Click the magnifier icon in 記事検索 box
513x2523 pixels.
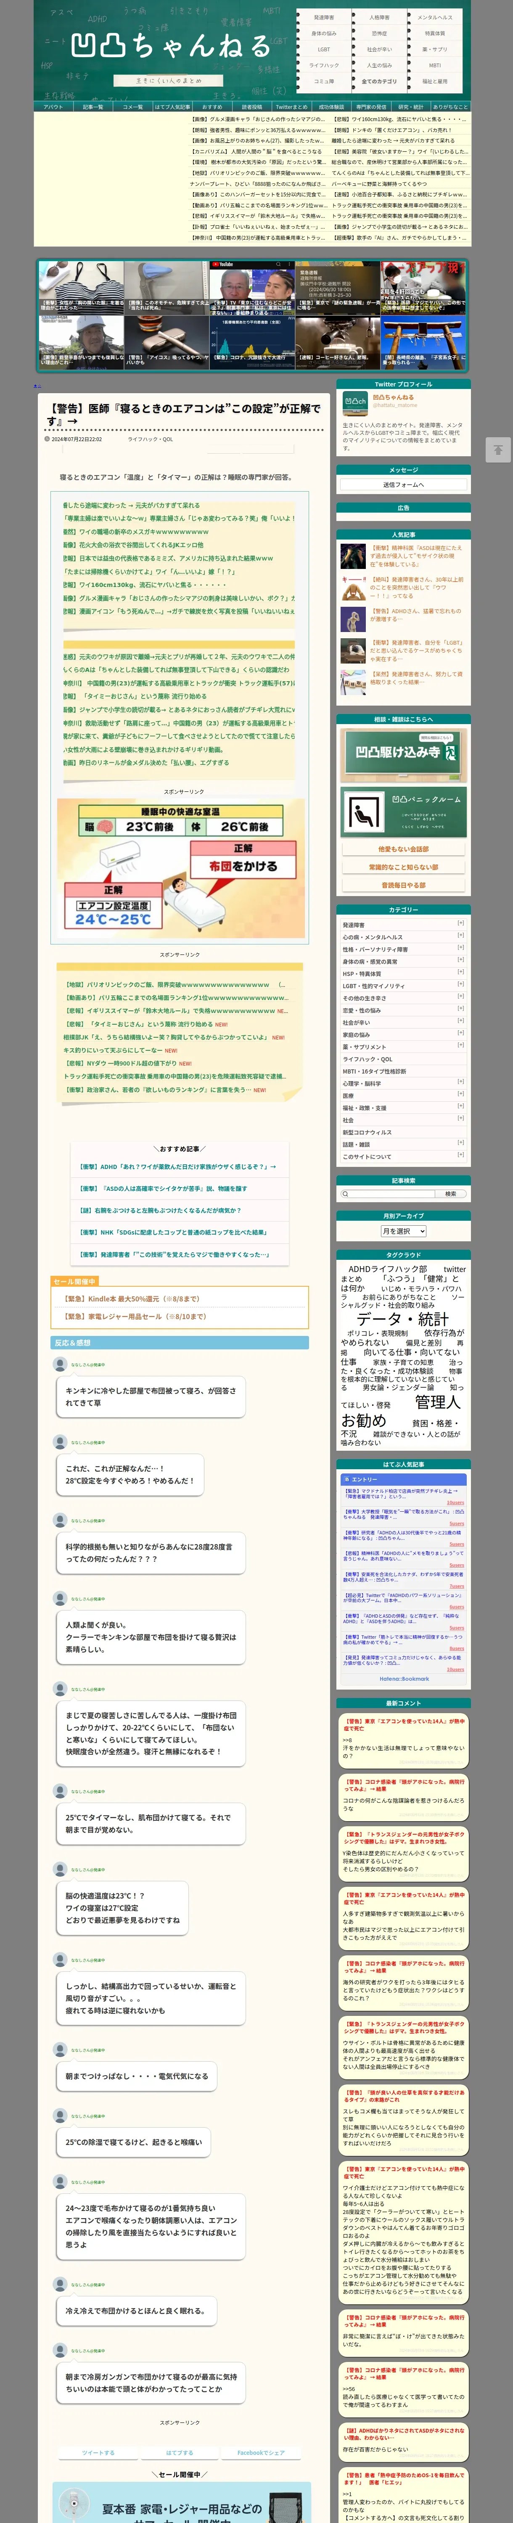coord(346,1194)
